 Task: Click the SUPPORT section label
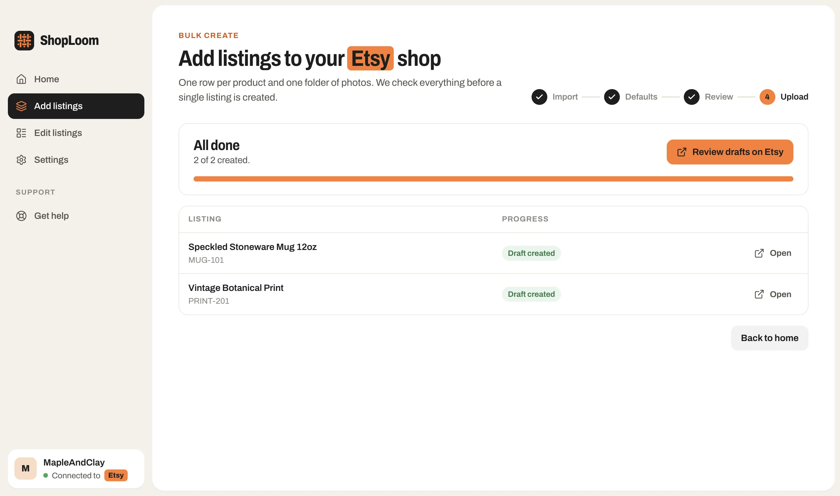pyautogui.click(x=35, y=192)
